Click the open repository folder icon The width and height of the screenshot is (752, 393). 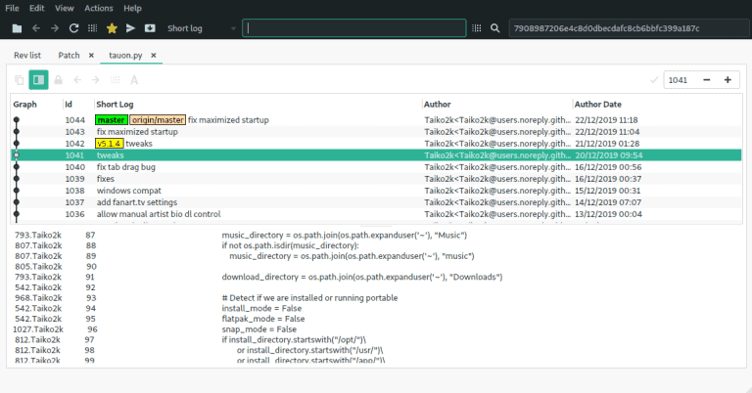click(x=17, y=29)
